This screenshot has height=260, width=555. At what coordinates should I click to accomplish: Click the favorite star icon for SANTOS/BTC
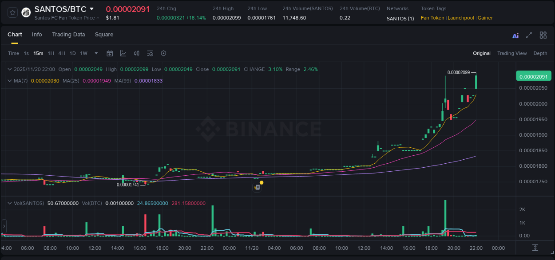pyautogui.click(x=12, y=12)
